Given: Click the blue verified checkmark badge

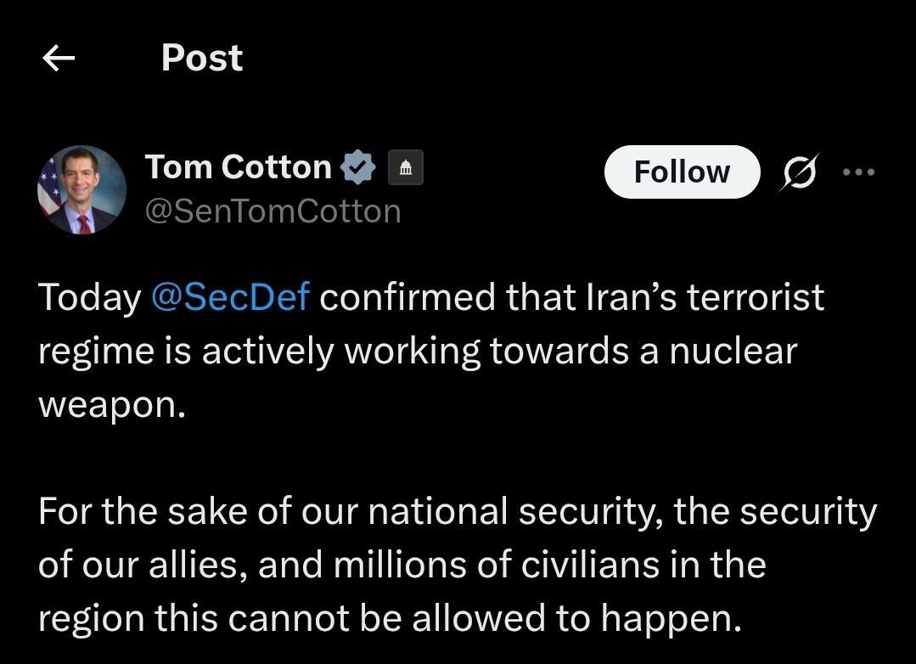Looking at the screenshot, I should 359,166.
